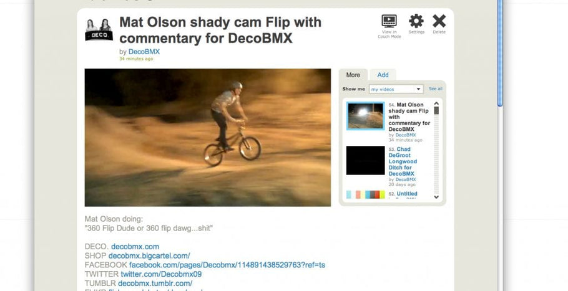
Task: Switch to the Add tab
Action: (383, 75)
